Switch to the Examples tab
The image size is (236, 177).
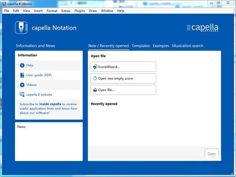(160, 46)
